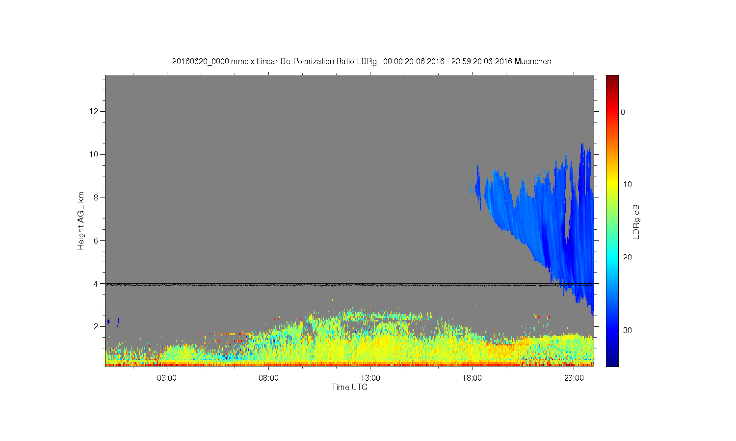Click the height axis tick label 10
736x441 pixels.
click(x=94, y=154)
